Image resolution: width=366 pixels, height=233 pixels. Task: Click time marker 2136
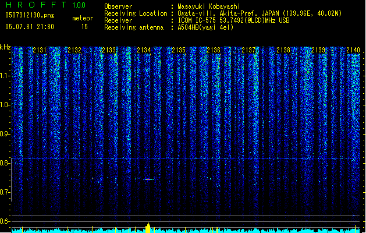tap(214, 50)
